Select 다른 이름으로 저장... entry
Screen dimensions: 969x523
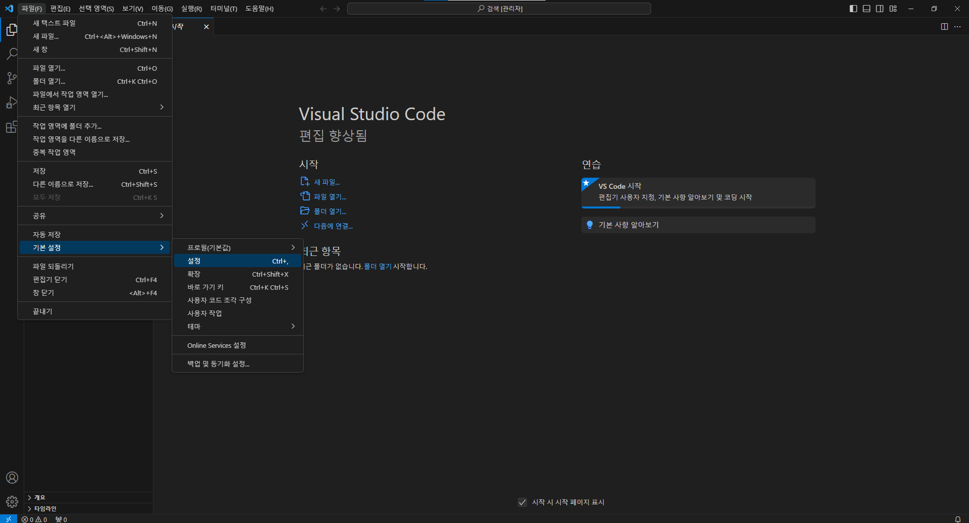point(95,184)
